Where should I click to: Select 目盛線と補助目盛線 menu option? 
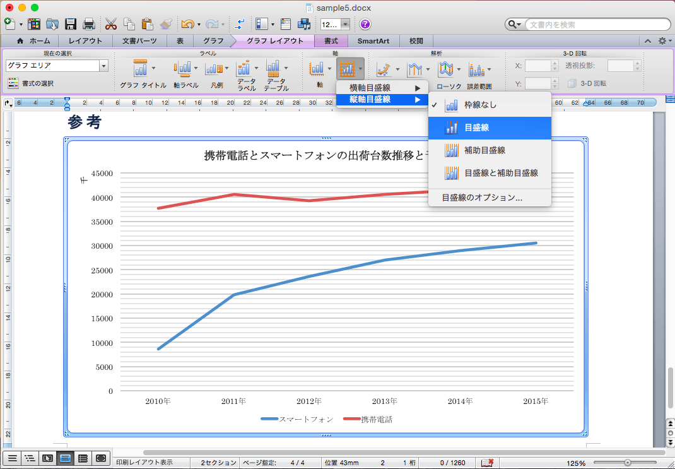click(490, 173)
